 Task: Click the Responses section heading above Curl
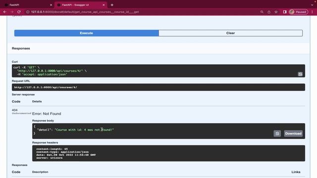pyautogui.click(x=21, y=48)
